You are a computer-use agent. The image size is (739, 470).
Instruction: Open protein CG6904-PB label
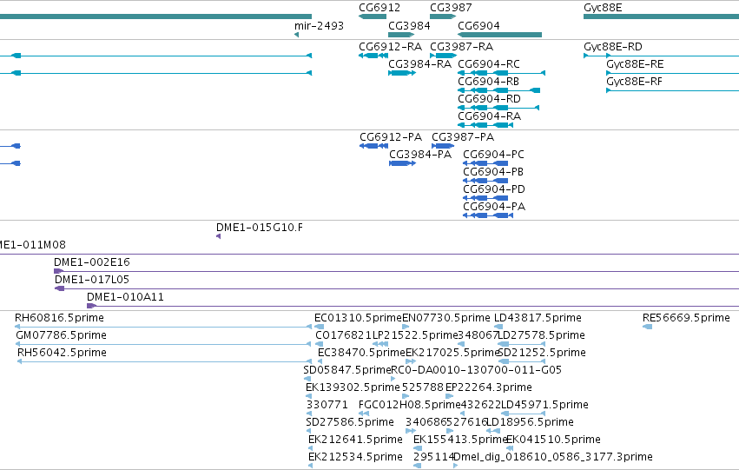[x=493, y=172]
